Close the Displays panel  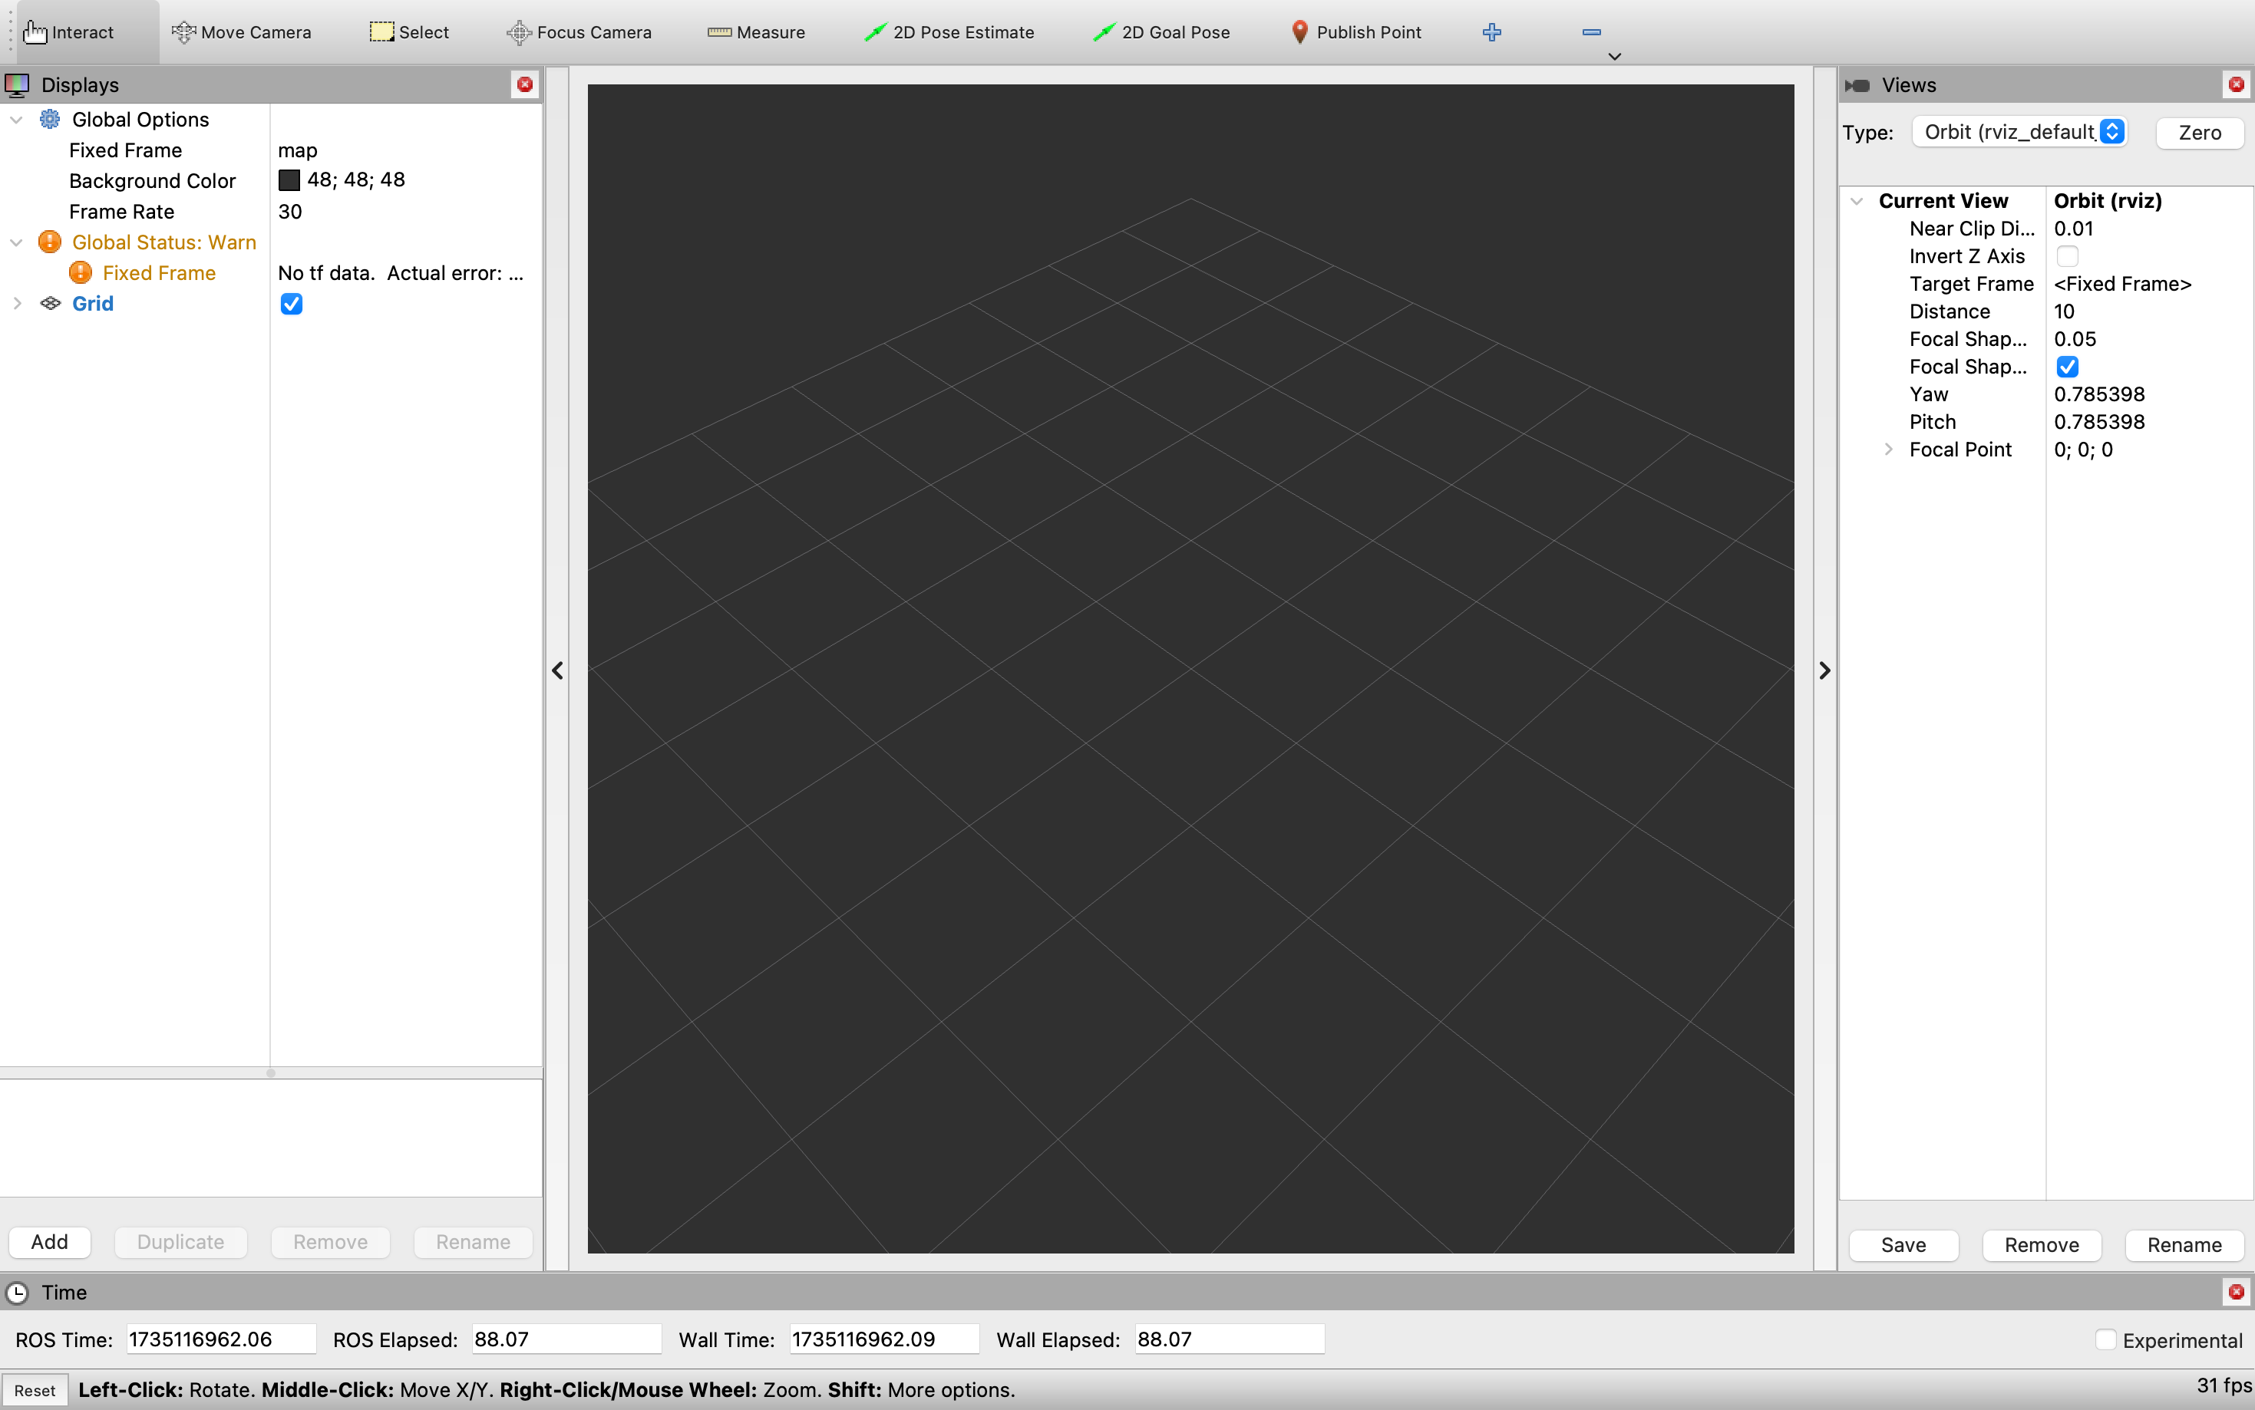[525, 85]
